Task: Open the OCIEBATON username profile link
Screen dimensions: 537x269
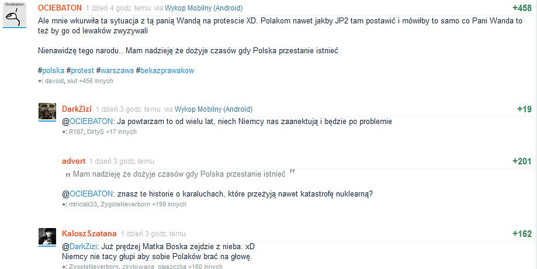Action: [x=60, y=8]
